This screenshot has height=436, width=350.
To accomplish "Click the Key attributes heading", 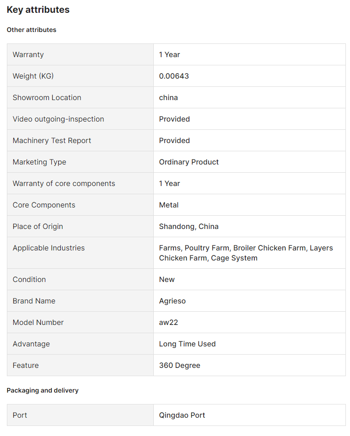I will [x=38, y=10].
